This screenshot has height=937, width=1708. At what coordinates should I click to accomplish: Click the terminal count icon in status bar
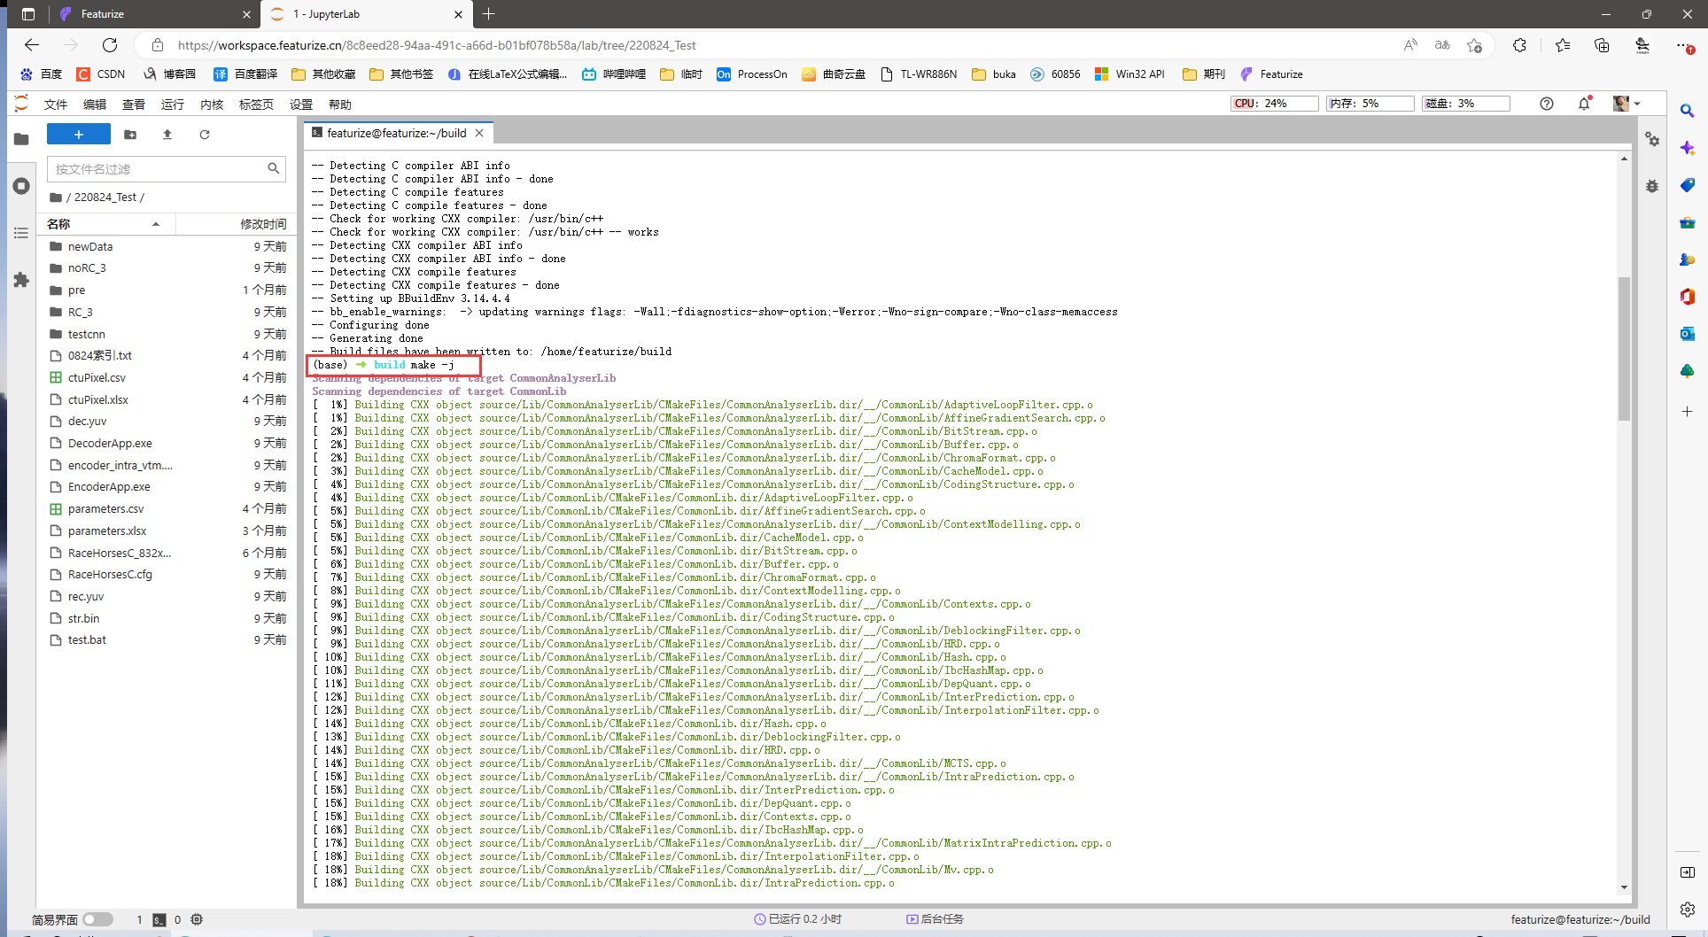(159, 919)
